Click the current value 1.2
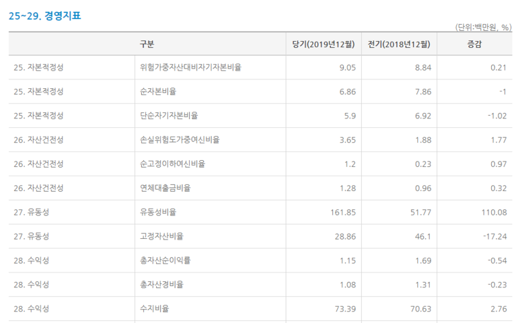Viewport: 520px width, 323px height. tap(350, 164)
